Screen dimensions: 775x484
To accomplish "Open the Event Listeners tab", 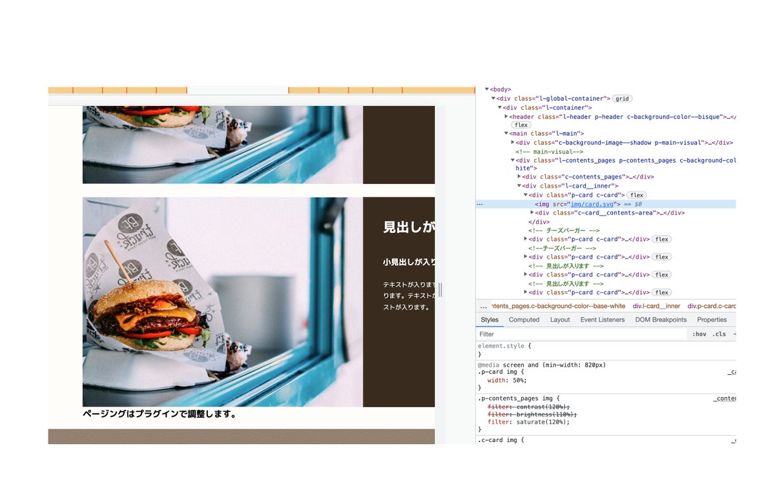I will click(603, 320).
